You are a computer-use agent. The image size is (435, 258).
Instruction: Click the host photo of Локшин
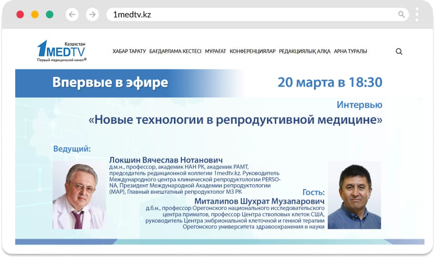[79, 195]
